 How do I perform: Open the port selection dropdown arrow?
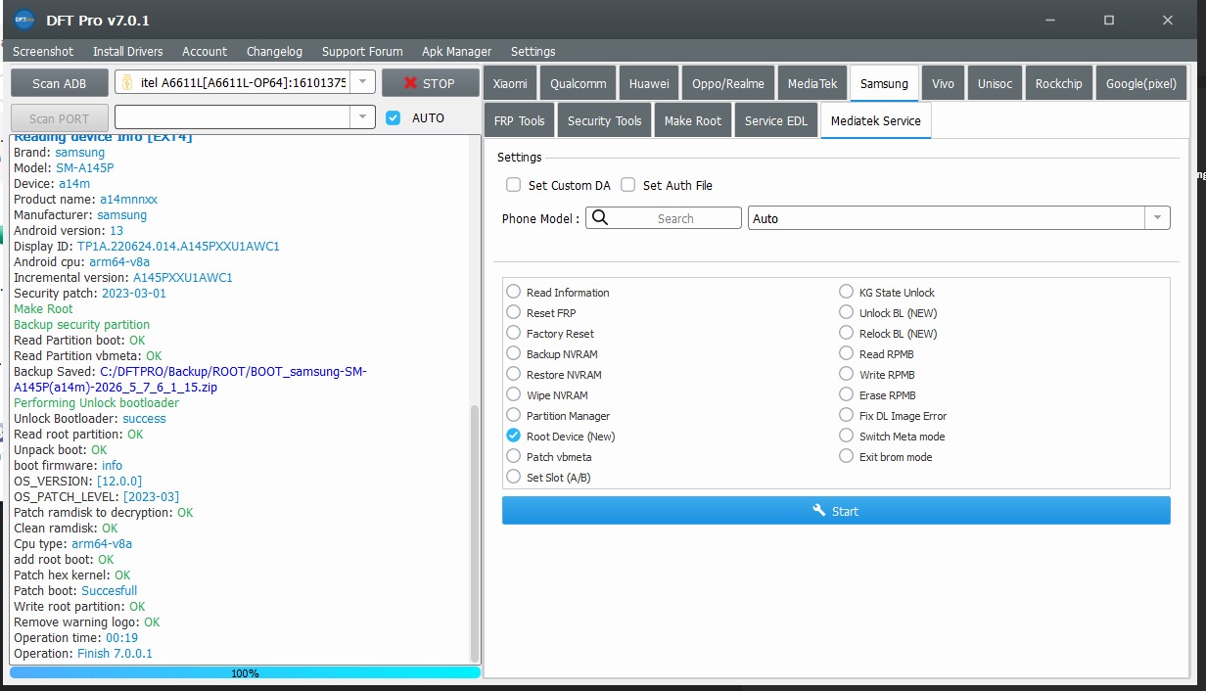tap(362, 117)
